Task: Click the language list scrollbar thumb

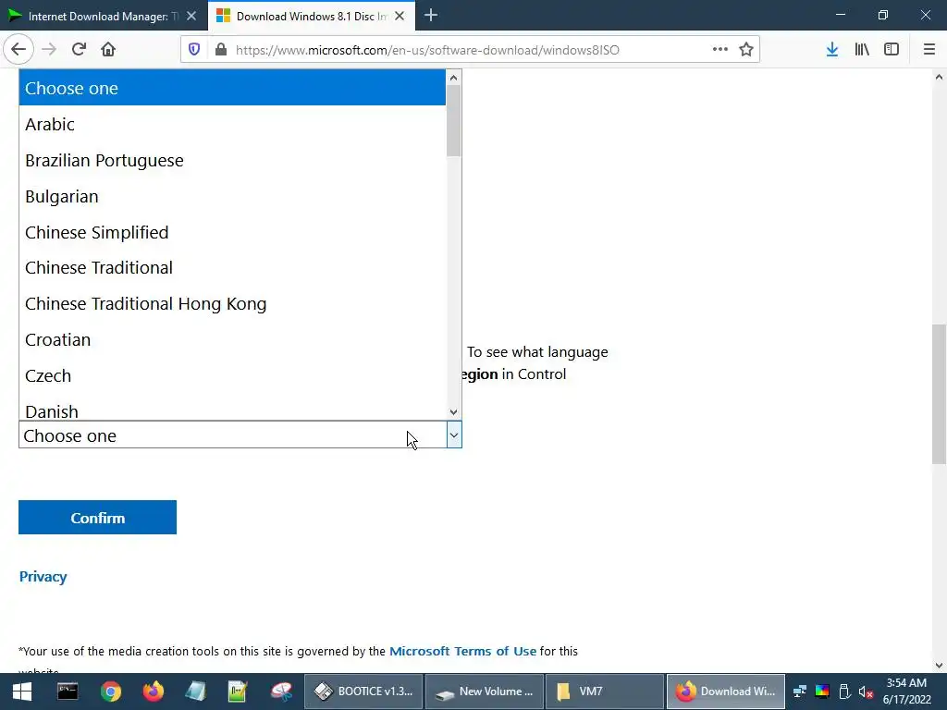Action: pyautogui.click(x=453, y=121)
